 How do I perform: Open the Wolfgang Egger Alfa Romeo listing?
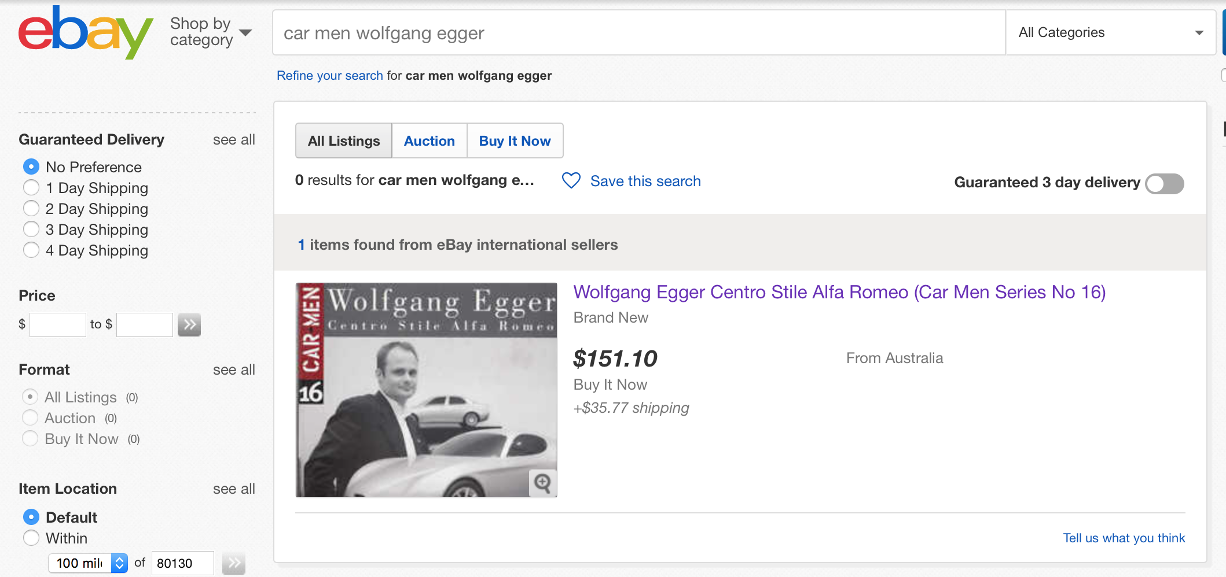[838, 293]
